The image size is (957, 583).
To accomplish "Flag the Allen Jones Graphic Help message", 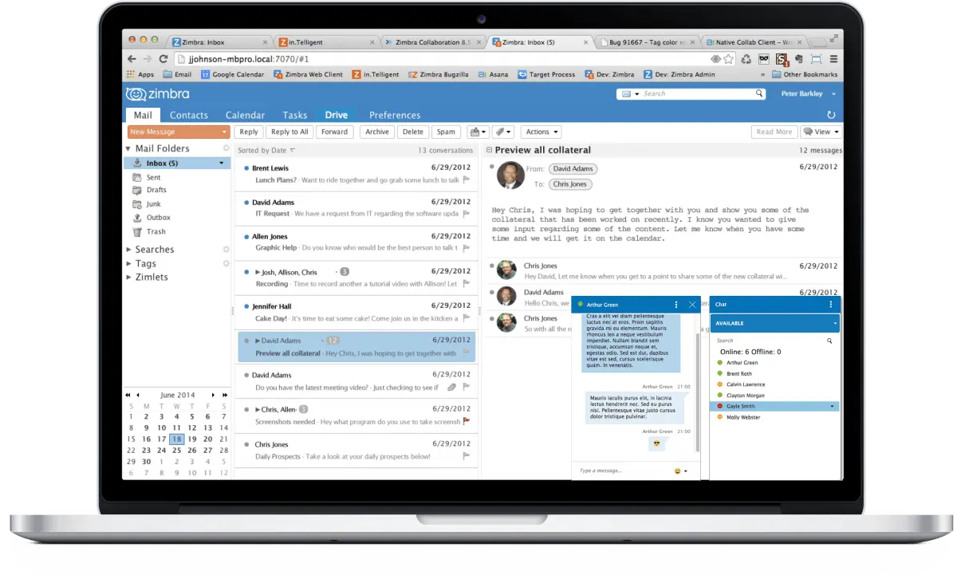I will [467, 249].
